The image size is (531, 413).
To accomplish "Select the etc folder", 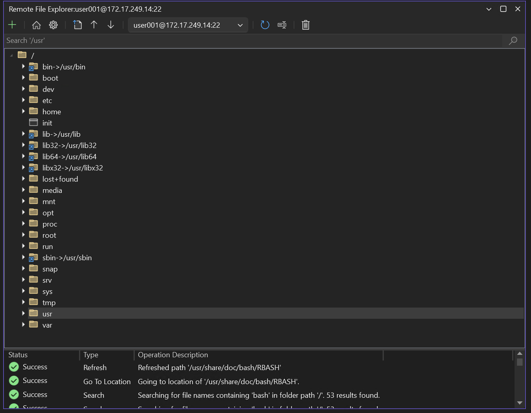I will tap(47, 101).
